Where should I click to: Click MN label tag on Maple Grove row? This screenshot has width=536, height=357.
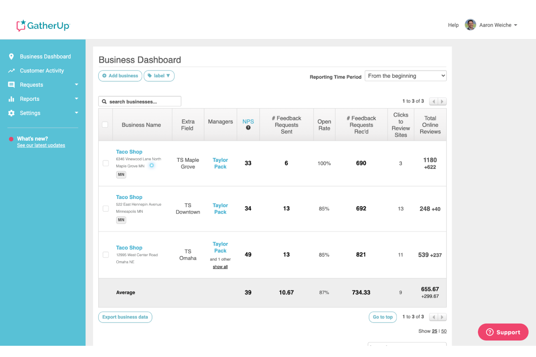(x=121, y=175)
